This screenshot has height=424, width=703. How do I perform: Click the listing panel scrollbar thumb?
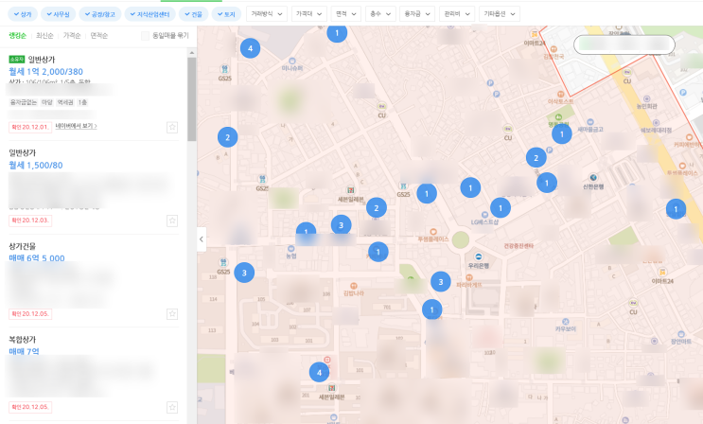192,98
